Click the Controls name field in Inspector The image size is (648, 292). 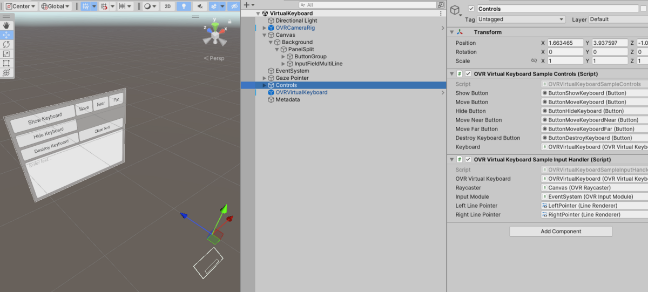coord(557,9)
